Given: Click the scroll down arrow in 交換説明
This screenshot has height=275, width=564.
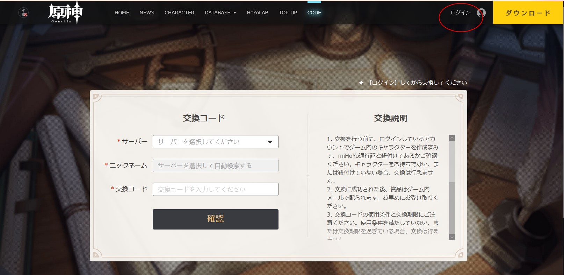Looking at the screenshot, I should 452,237.
